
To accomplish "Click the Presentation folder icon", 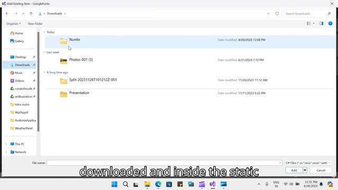I will point(63,94).
